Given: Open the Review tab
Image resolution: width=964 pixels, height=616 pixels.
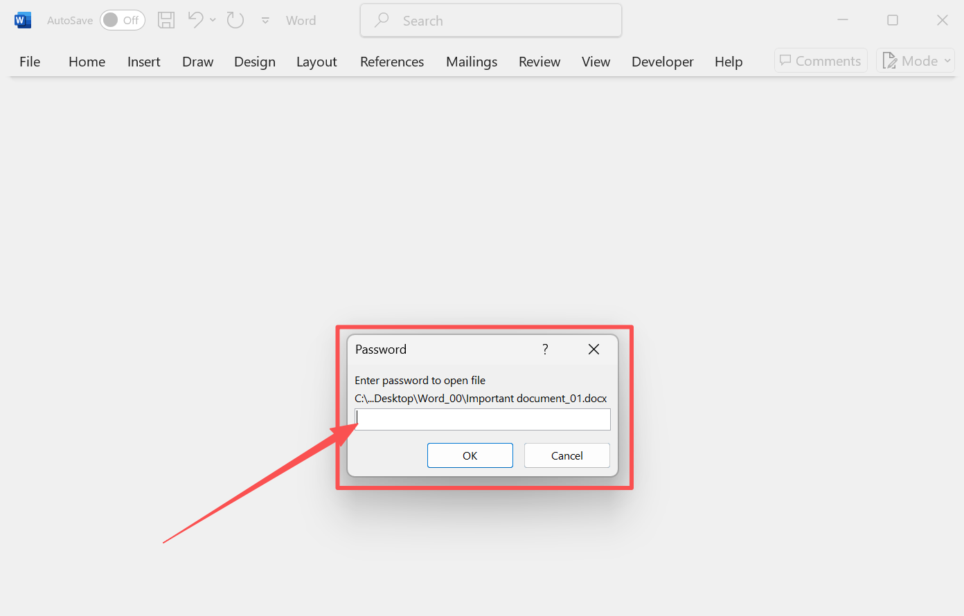Looking at the screenshot, I should pos(539,62).
